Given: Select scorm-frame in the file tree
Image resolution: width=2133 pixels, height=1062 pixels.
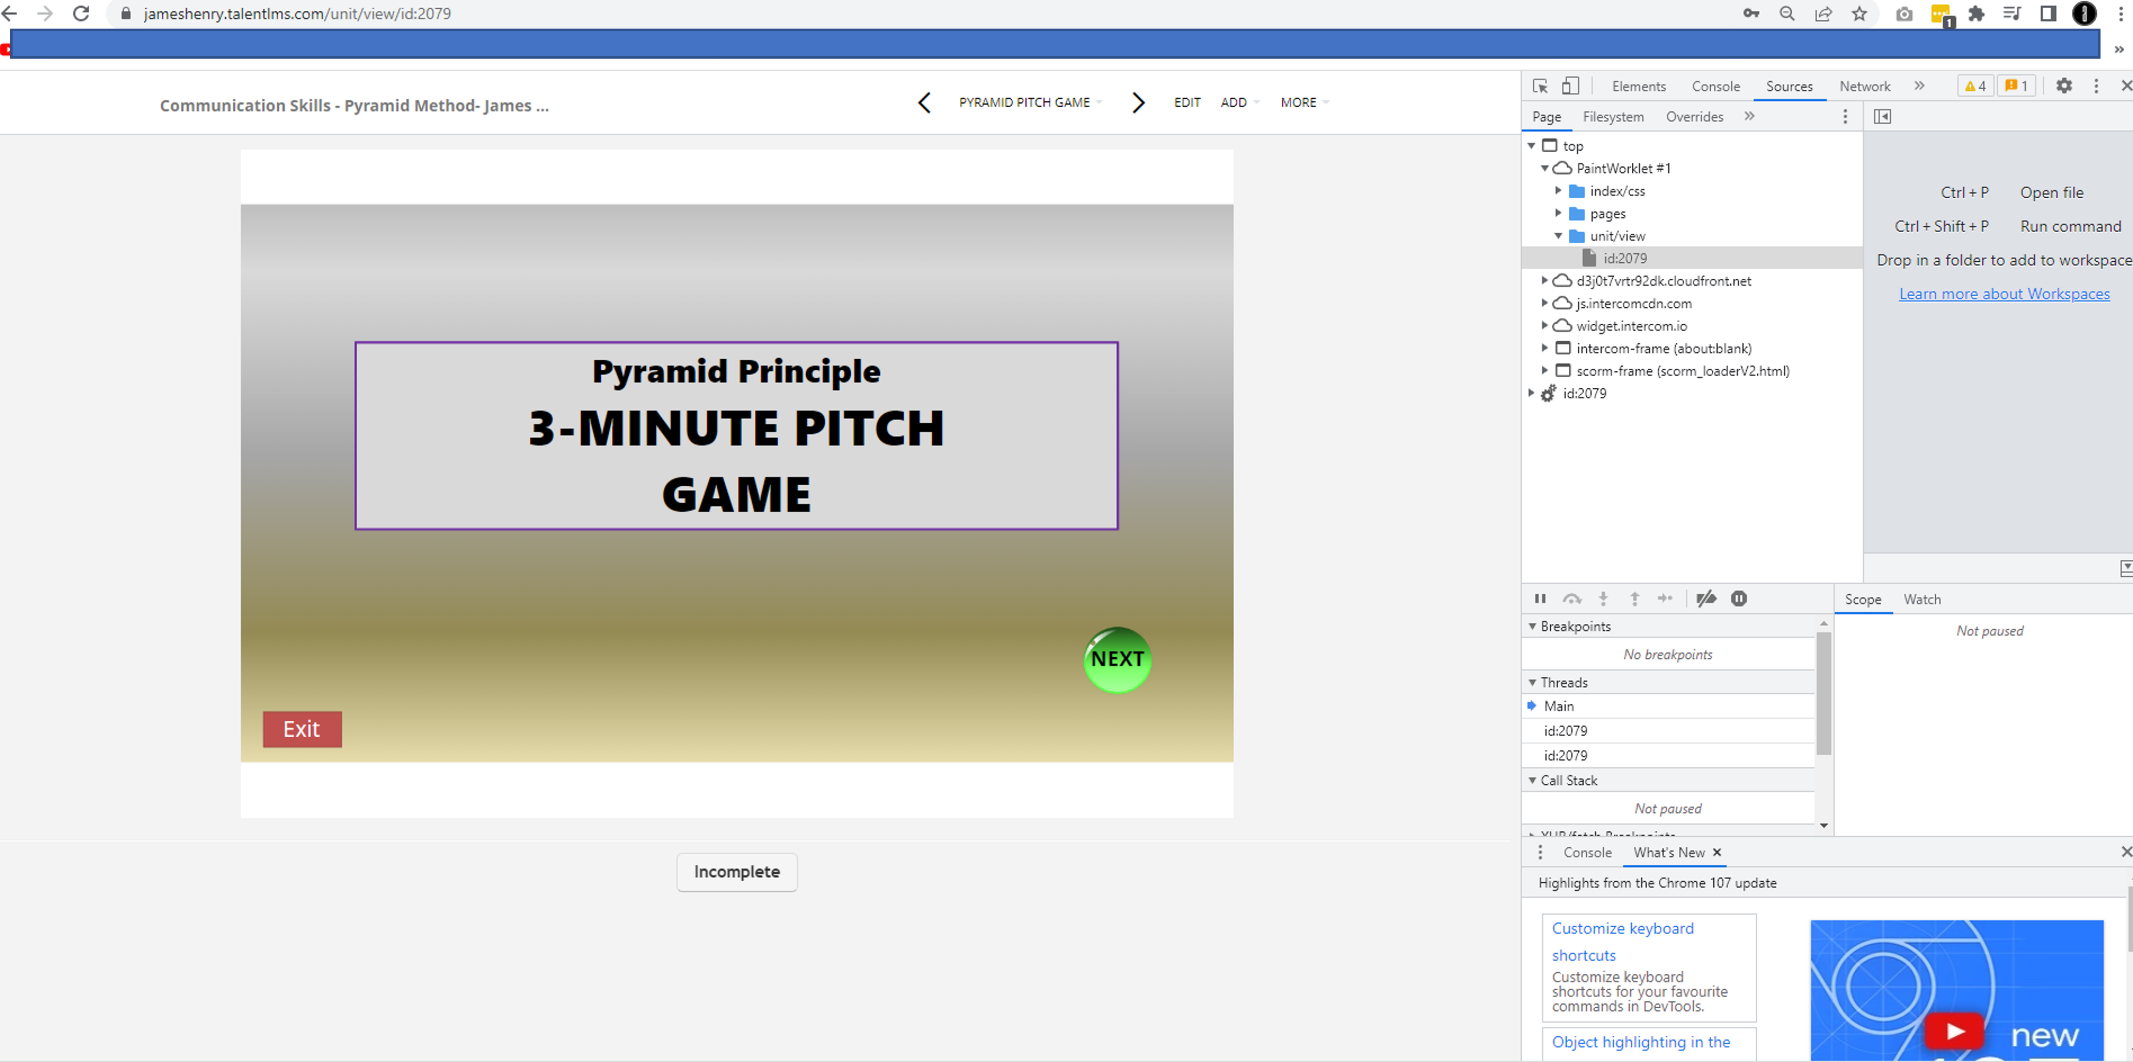Looking at the screenshot, I should coord(1682,371).
